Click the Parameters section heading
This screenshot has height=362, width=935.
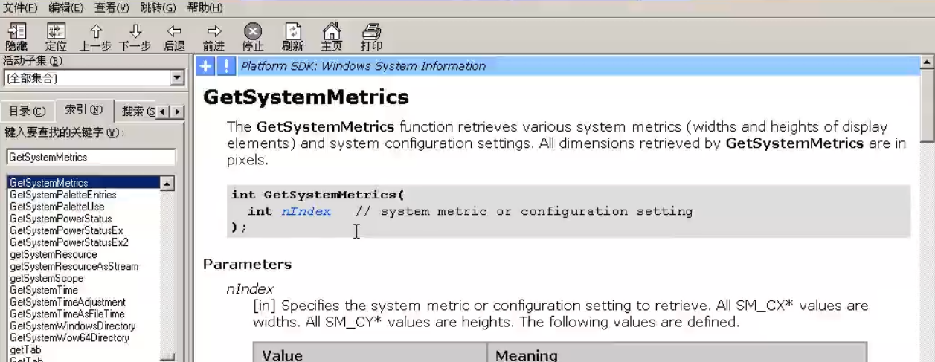(x=247, y=265)
